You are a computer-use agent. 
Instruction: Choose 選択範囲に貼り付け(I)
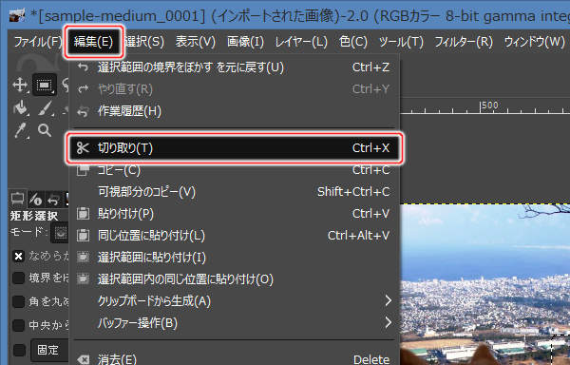click(x=235, y=257)
